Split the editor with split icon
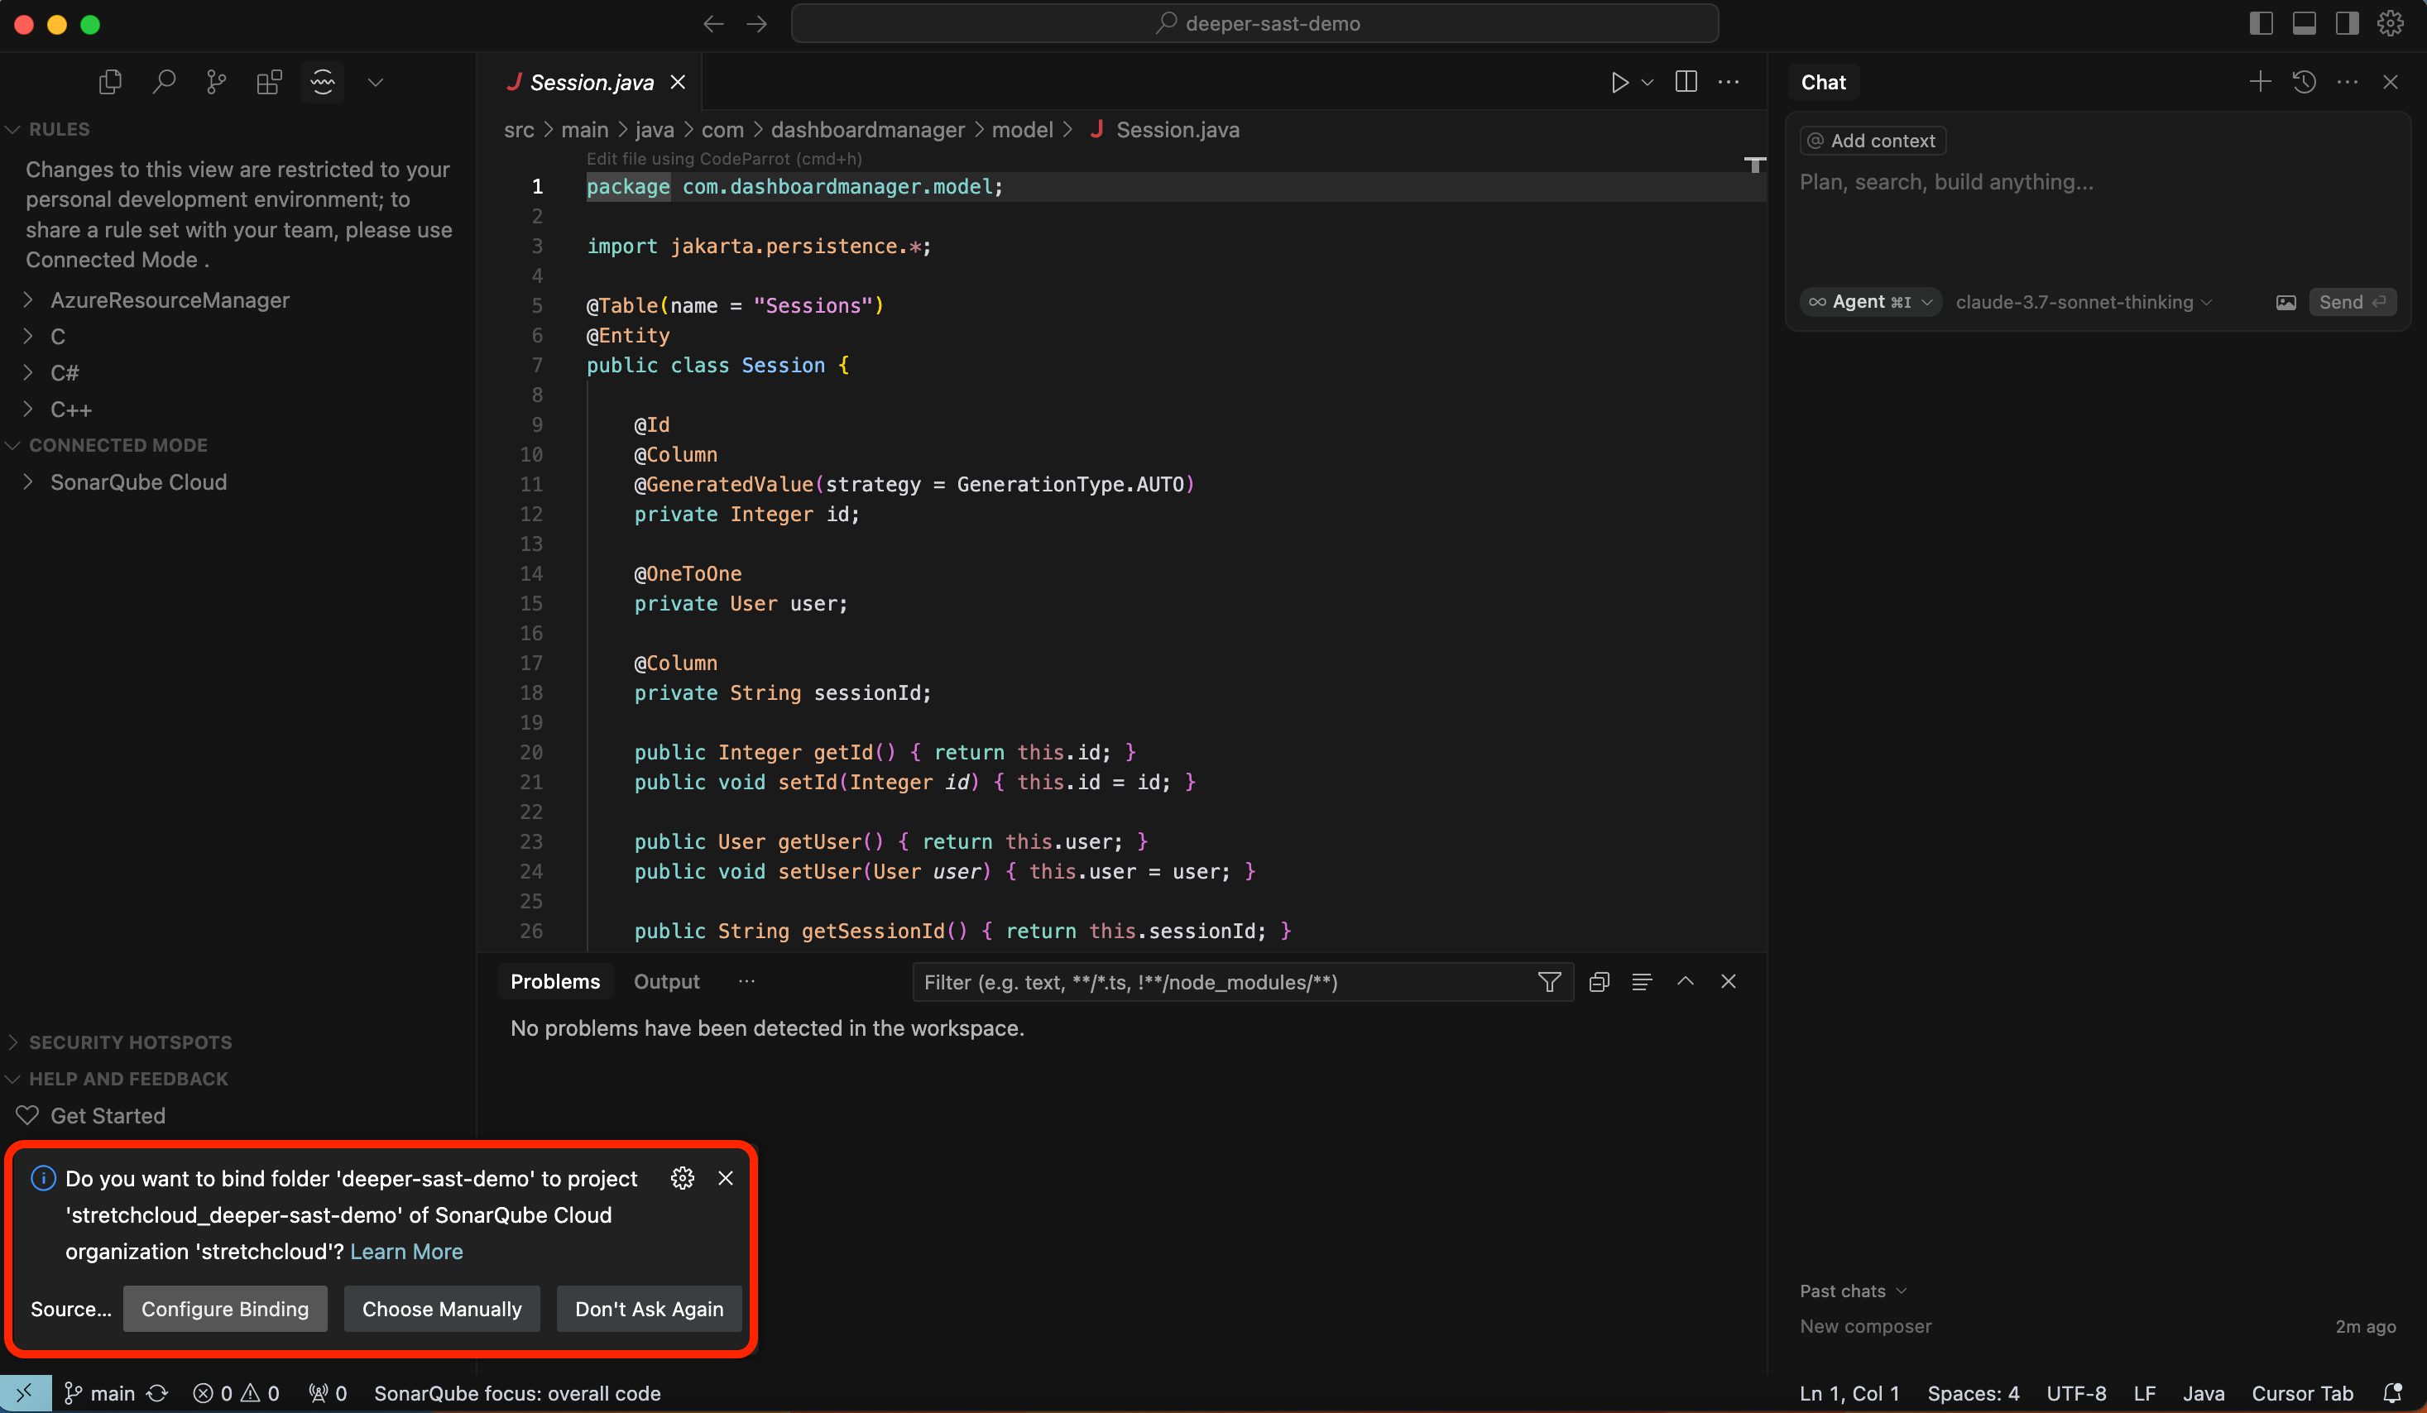 click(1686, 82)
